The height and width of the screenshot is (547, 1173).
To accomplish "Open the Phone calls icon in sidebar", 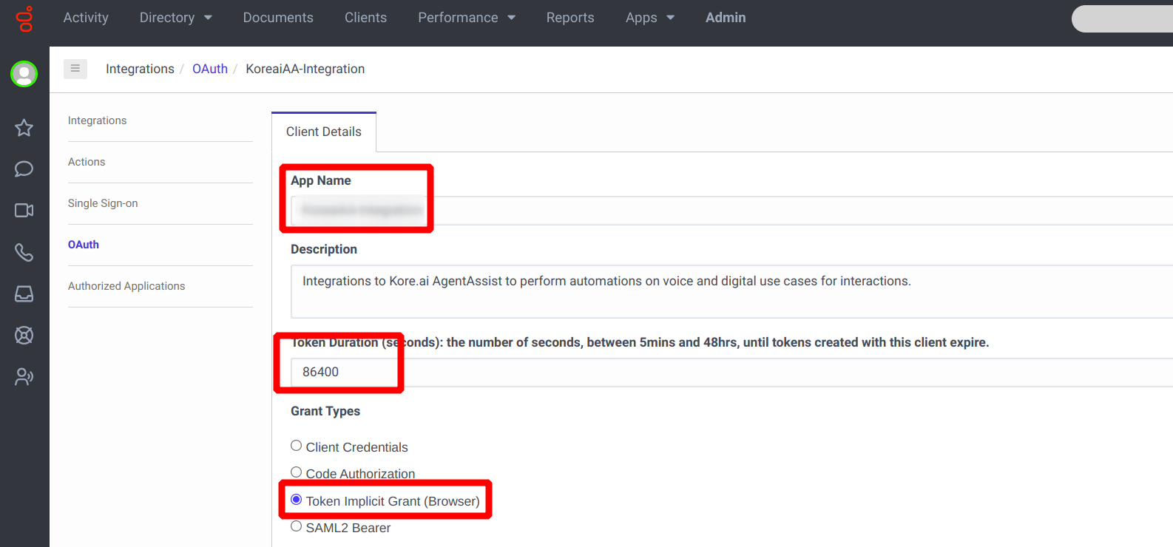I will [x=24, y=253].
